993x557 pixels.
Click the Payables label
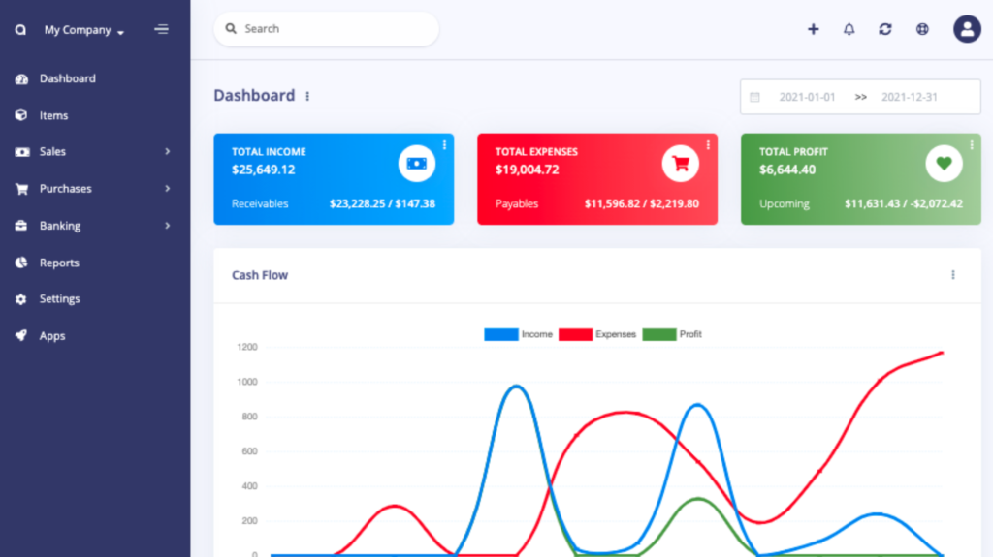click(x=517, y=203)
